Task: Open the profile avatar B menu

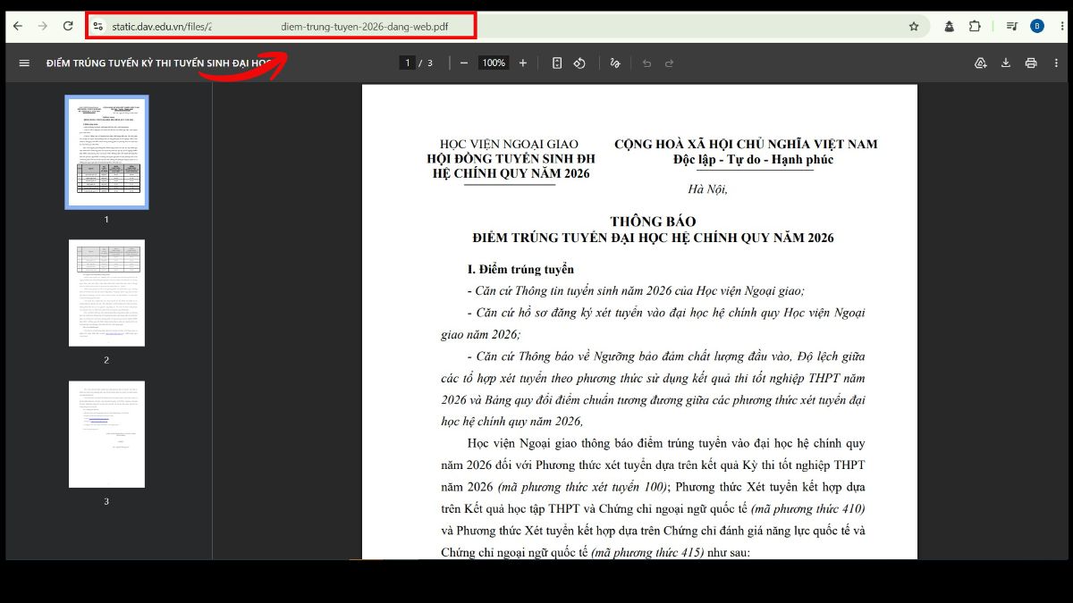Action: click(x=1037, y=26)
